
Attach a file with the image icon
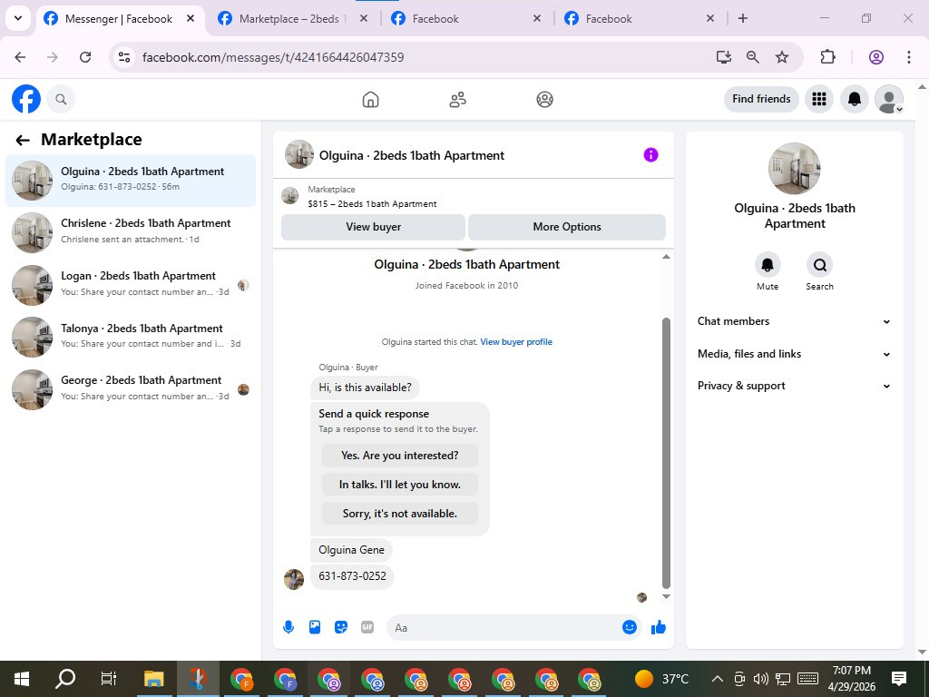315,627
